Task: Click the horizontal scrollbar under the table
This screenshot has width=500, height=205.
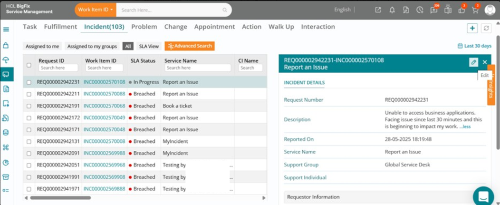Action: click(x=60, y=198)
